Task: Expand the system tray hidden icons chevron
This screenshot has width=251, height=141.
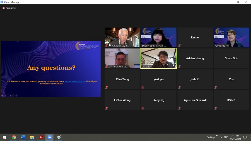Action: pyautogui.click(x=221, y=137)
